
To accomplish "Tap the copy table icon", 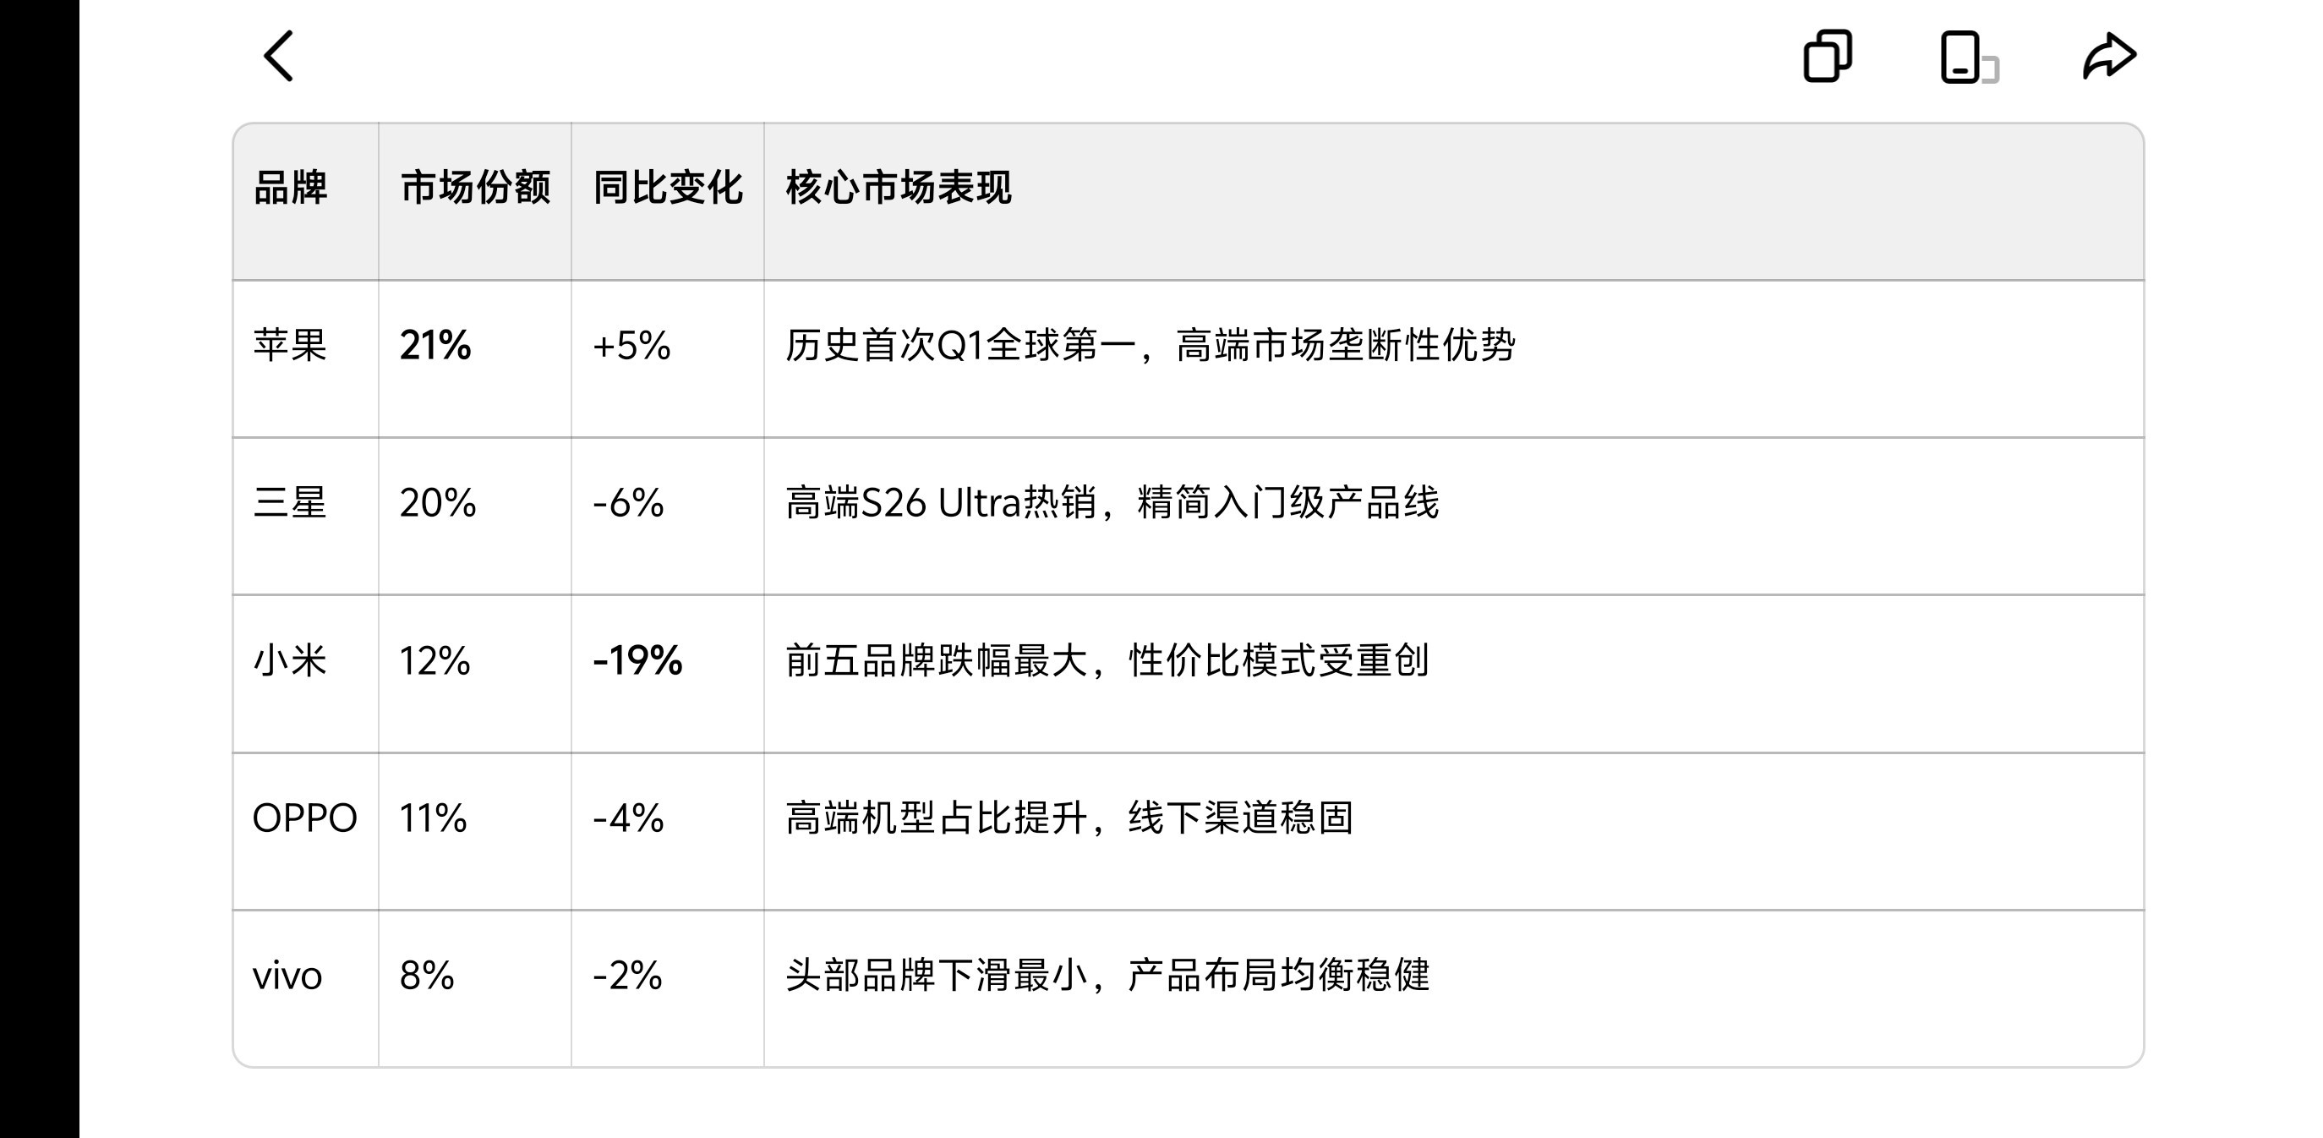I will (x=1827, y=56).
